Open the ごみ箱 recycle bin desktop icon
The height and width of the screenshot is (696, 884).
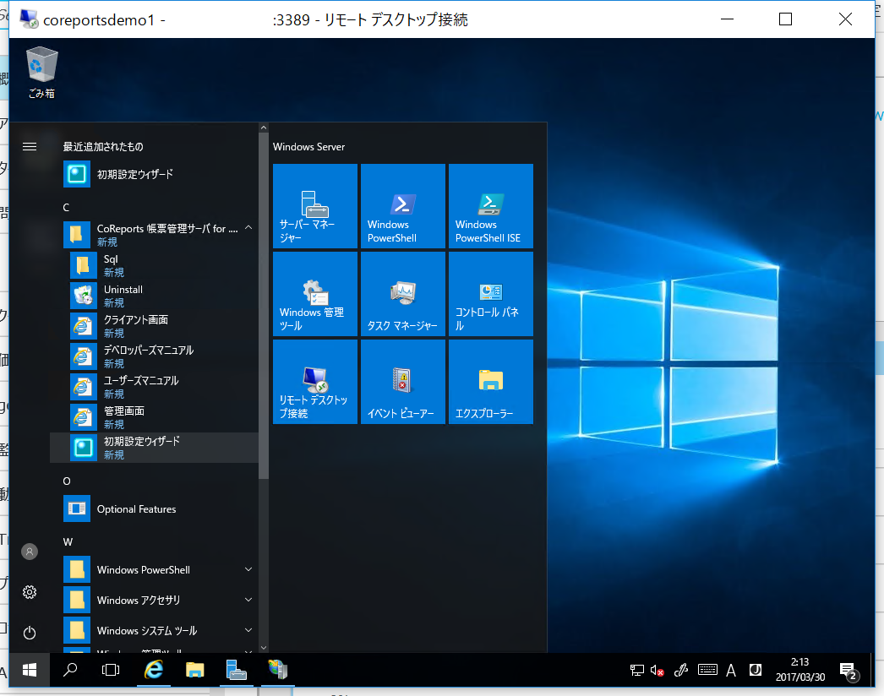click(x=41, y=73)
